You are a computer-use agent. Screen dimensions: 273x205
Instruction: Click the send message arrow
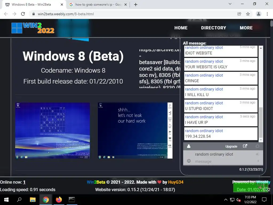click(258, 161)
